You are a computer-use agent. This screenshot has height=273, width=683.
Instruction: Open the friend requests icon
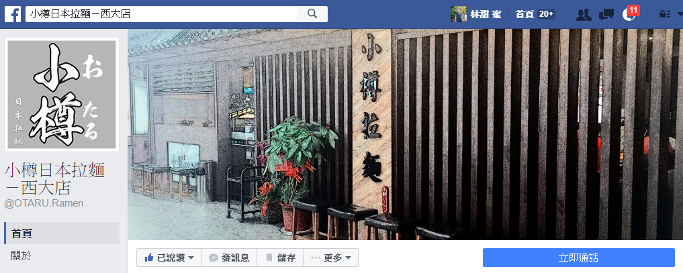click(584, 14)
